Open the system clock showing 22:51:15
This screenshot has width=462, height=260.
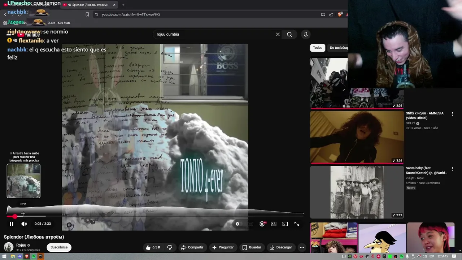[443, 256]
